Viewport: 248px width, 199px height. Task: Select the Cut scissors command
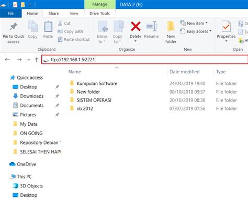click(64, 24)
